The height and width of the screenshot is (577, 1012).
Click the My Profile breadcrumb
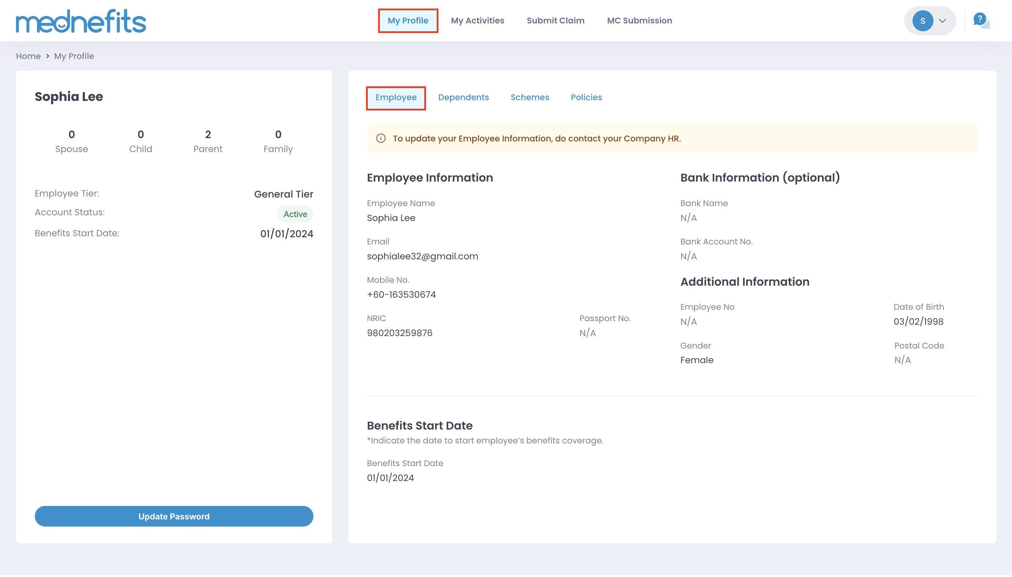(x=74, y=56)
